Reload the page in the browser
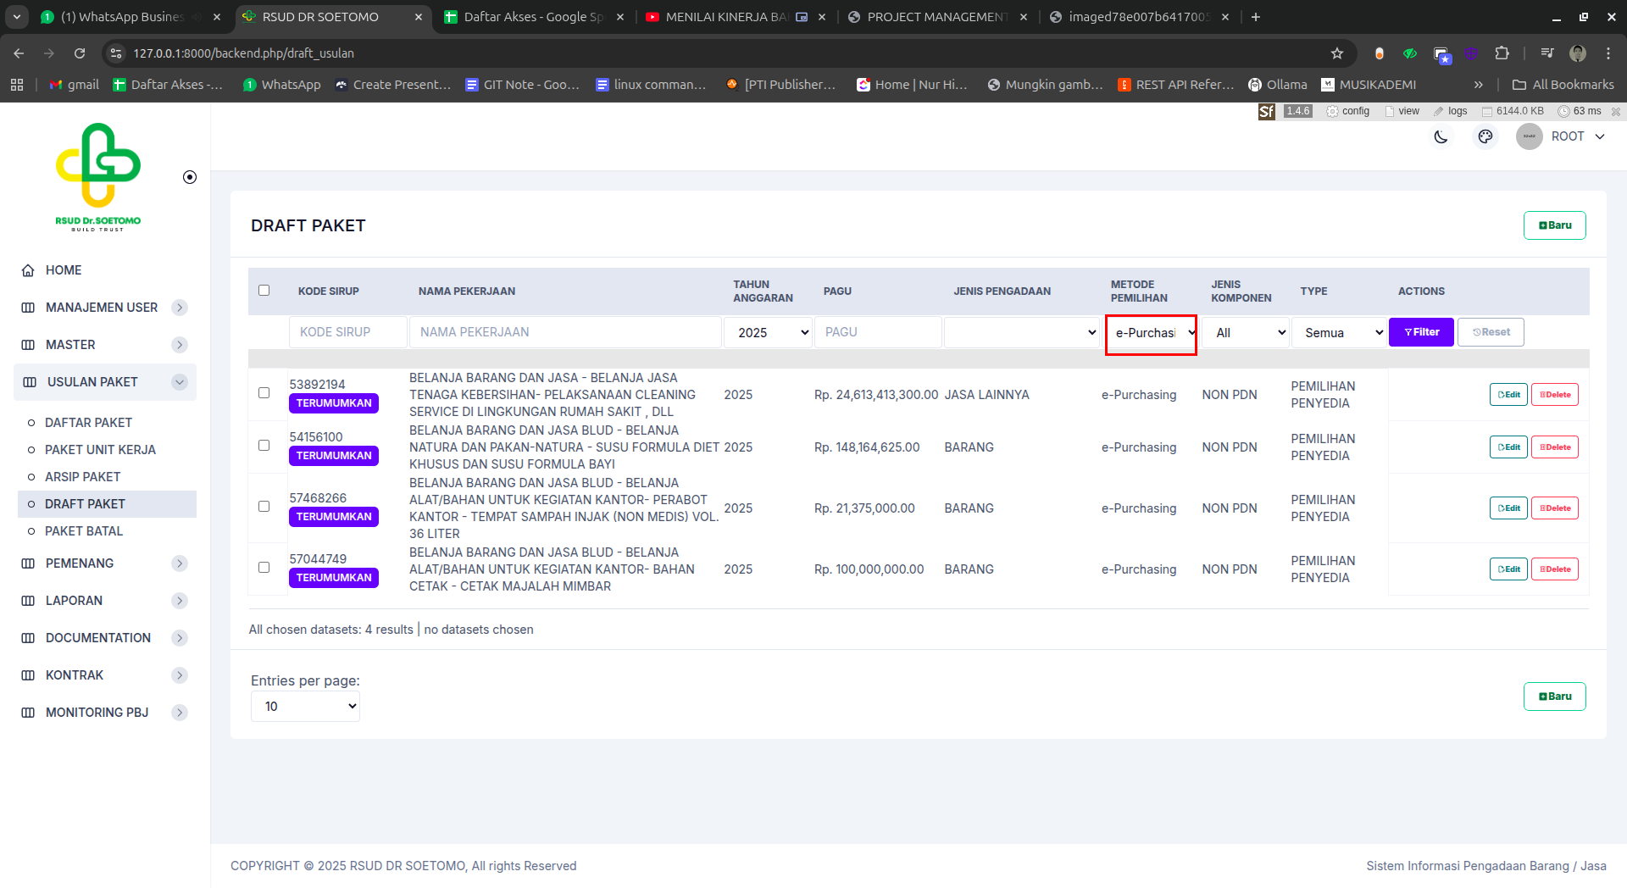Image resolution: width=1627 pixels, height=888 pixels. 80,53
